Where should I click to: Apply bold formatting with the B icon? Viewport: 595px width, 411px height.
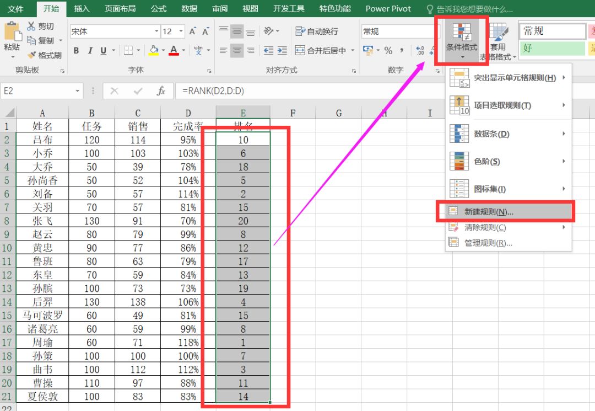point(77,50)
